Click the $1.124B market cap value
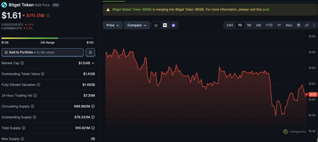 tap(84, 63)
